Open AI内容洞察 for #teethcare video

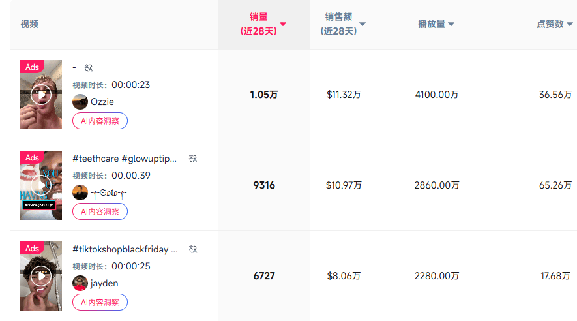click(x=100, y=211)
